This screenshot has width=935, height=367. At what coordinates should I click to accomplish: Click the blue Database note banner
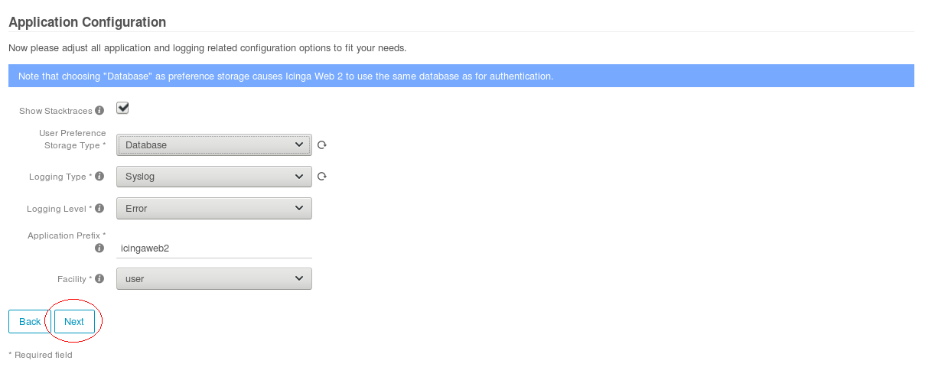pos(461,76)
